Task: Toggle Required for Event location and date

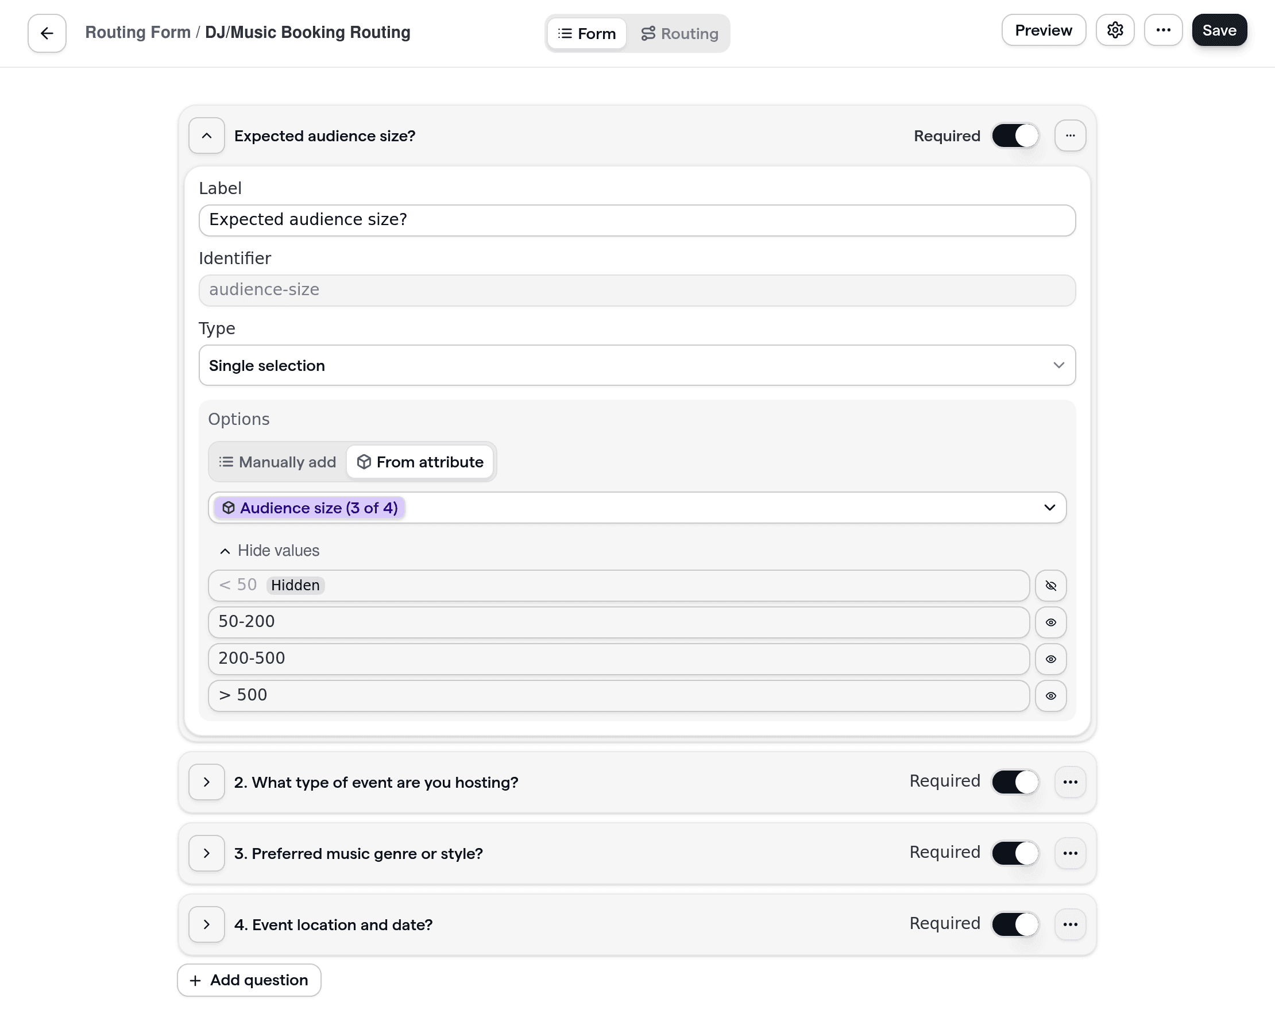Action: [1014, 923]
